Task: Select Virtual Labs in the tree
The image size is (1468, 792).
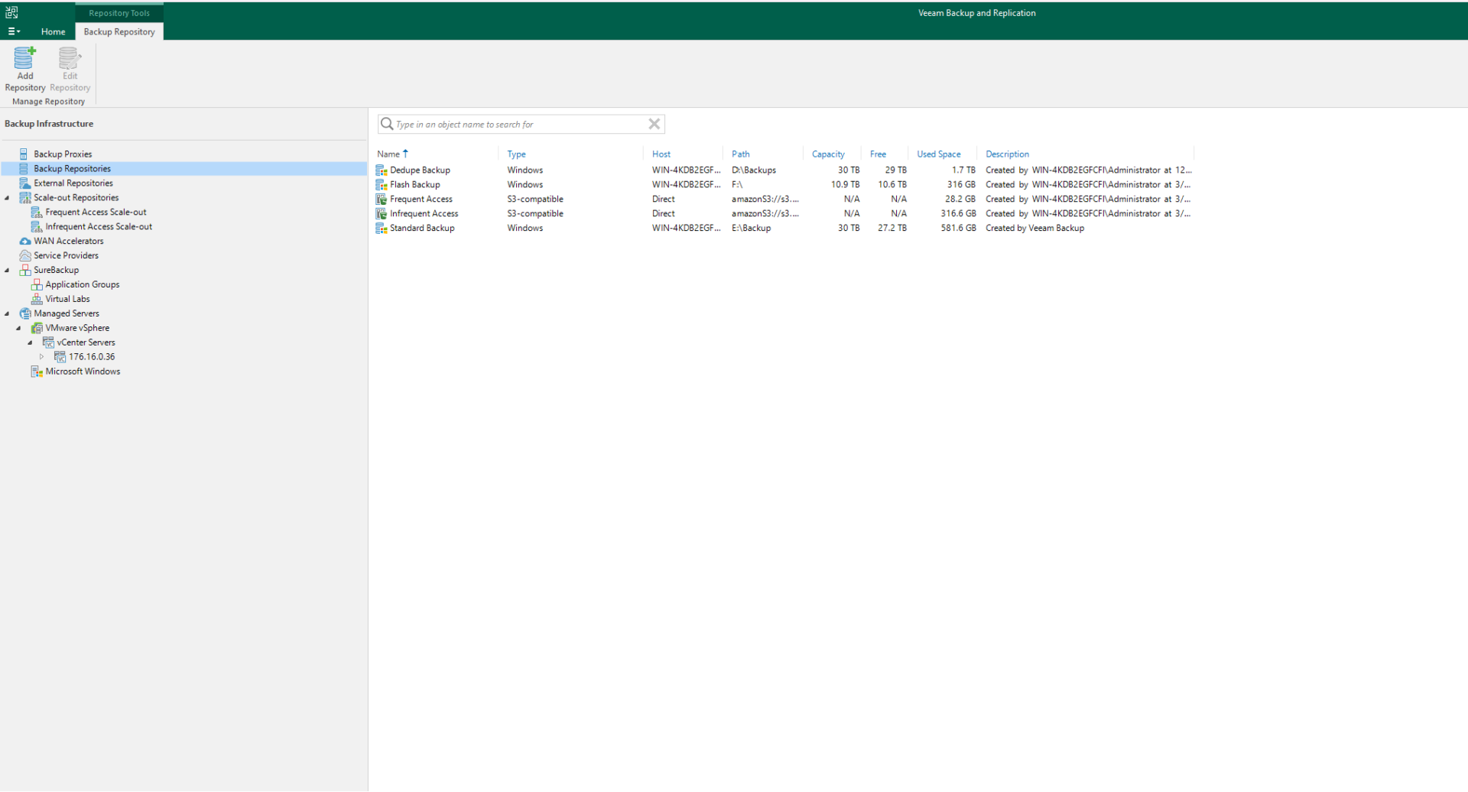Action: pos(67,299)
